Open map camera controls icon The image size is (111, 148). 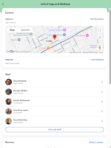click(x=100, y=38)
